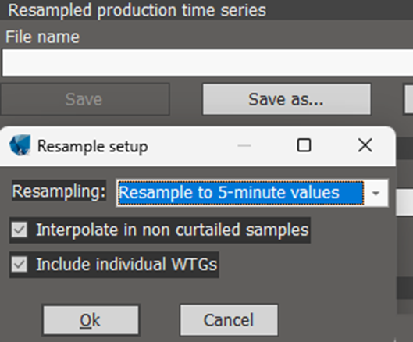Toggle the Interpolate in non curtailed samples checkbox
This screenshot has height=342, width=413.
(20, 230)
